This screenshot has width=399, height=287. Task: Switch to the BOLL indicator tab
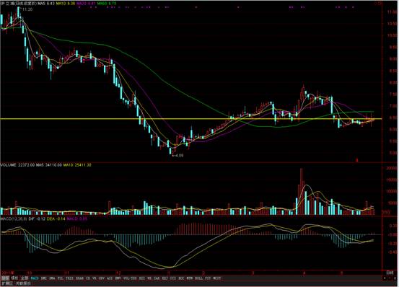point(198,278)
